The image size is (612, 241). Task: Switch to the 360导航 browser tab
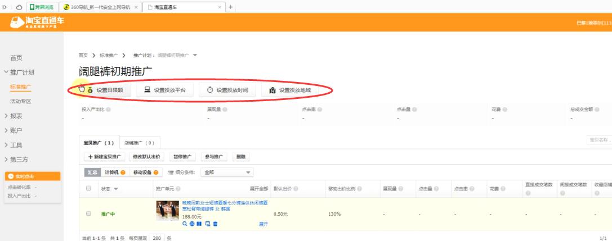(x=100, y=7)
